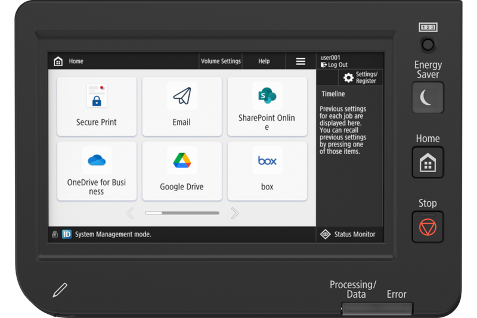Tap the Home icon in the title bar
477x318 pixels.
[x=58, y=61]
